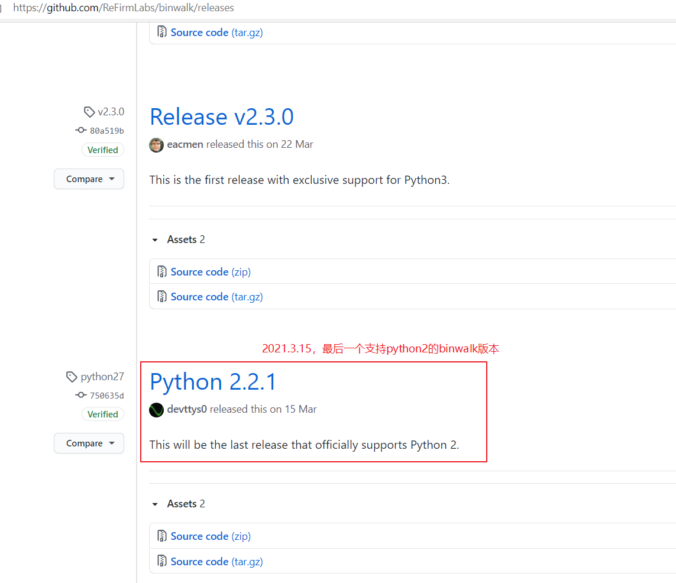Open the Compare dropdown for v2.3.0

coord(89,179)
